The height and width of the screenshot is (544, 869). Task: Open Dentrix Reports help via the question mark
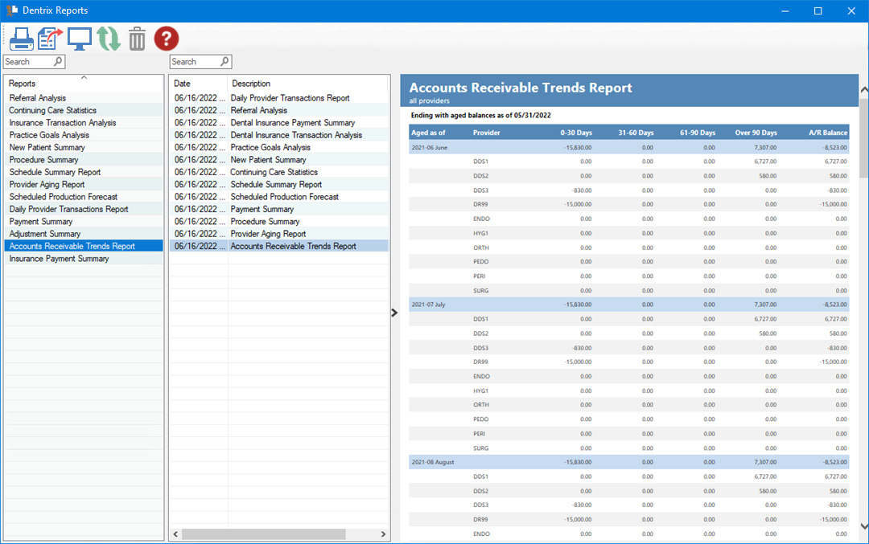[166, 38]
